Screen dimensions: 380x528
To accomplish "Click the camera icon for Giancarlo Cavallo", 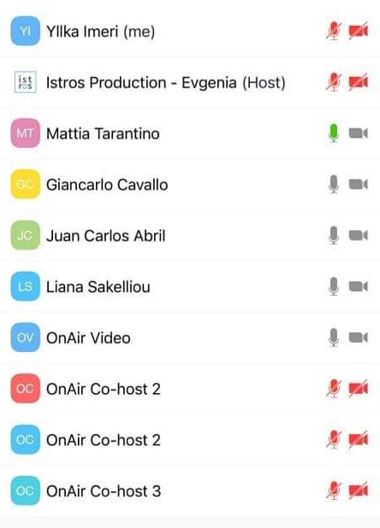I will [358, 185].
